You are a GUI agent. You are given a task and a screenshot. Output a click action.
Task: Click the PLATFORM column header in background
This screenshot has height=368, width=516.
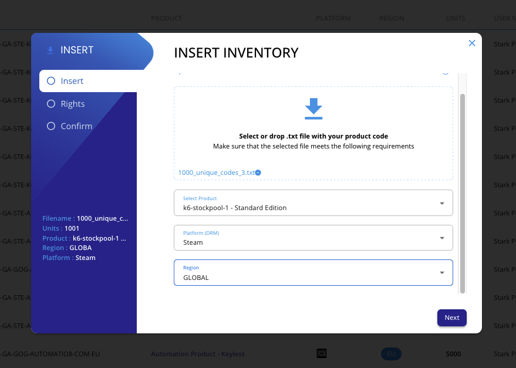pos(333,18)
